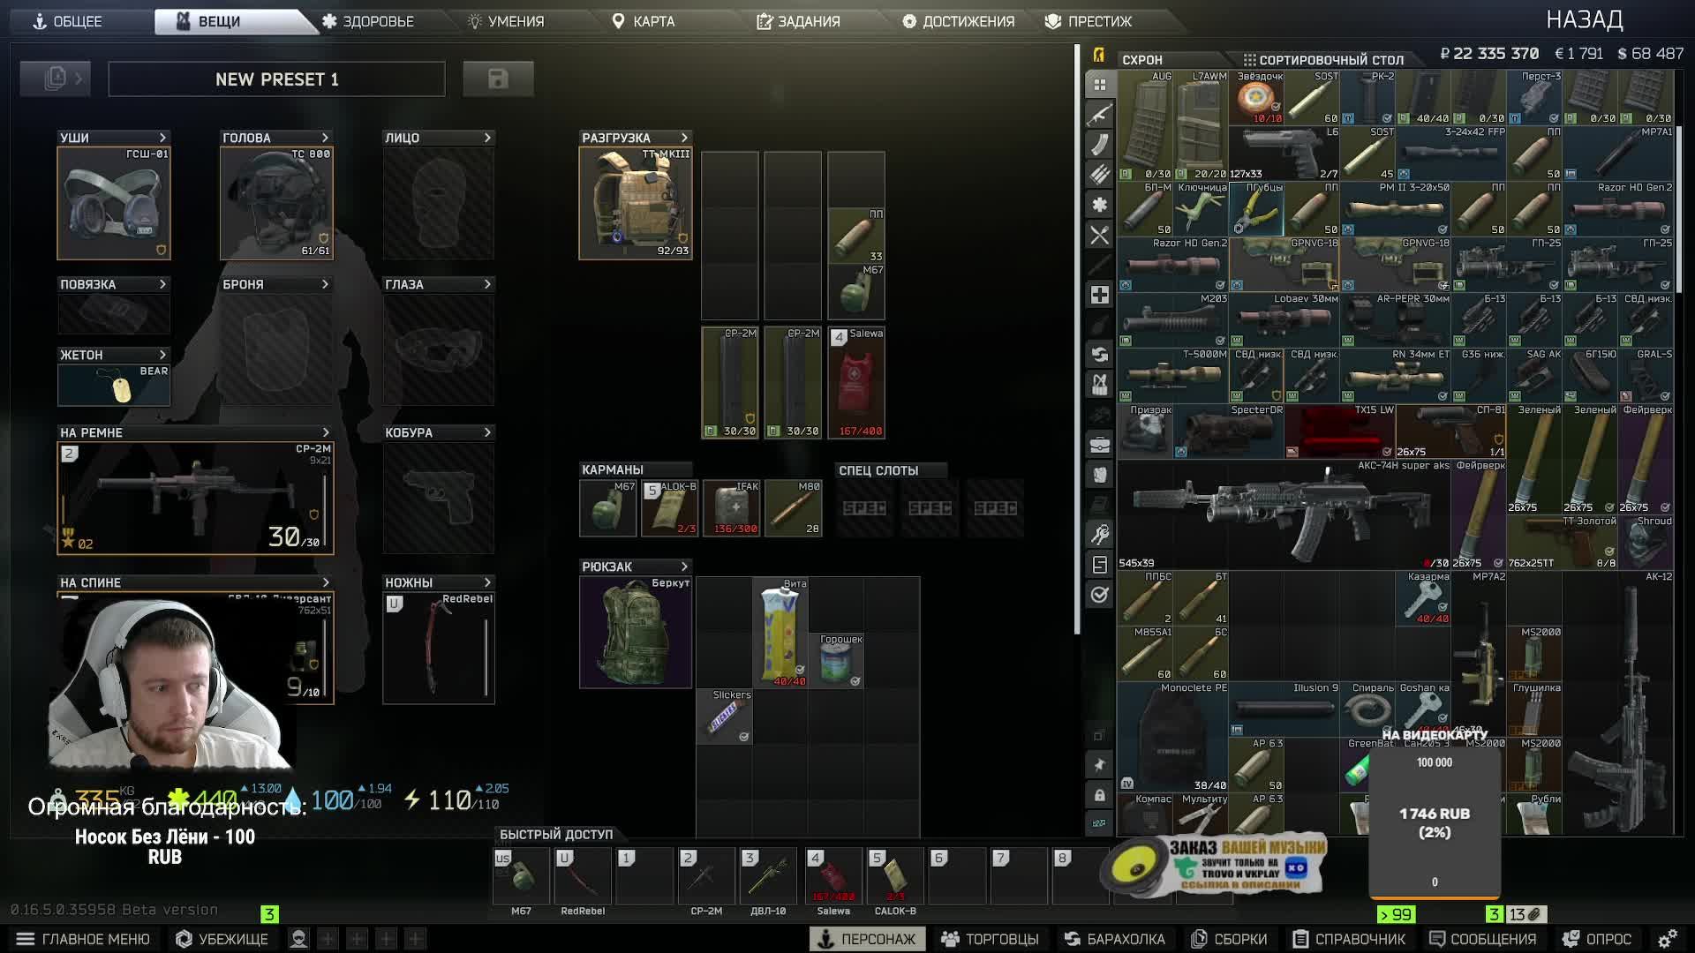Click the stash vertical scrollbar
This screenshot has width=1695, height=953.
click(x=1679, y=208)
